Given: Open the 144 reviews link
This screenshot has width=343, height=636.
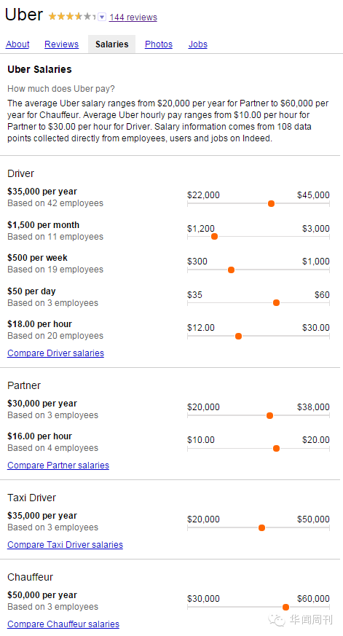Looking at the screenshot, I should (x=133, y=17).
